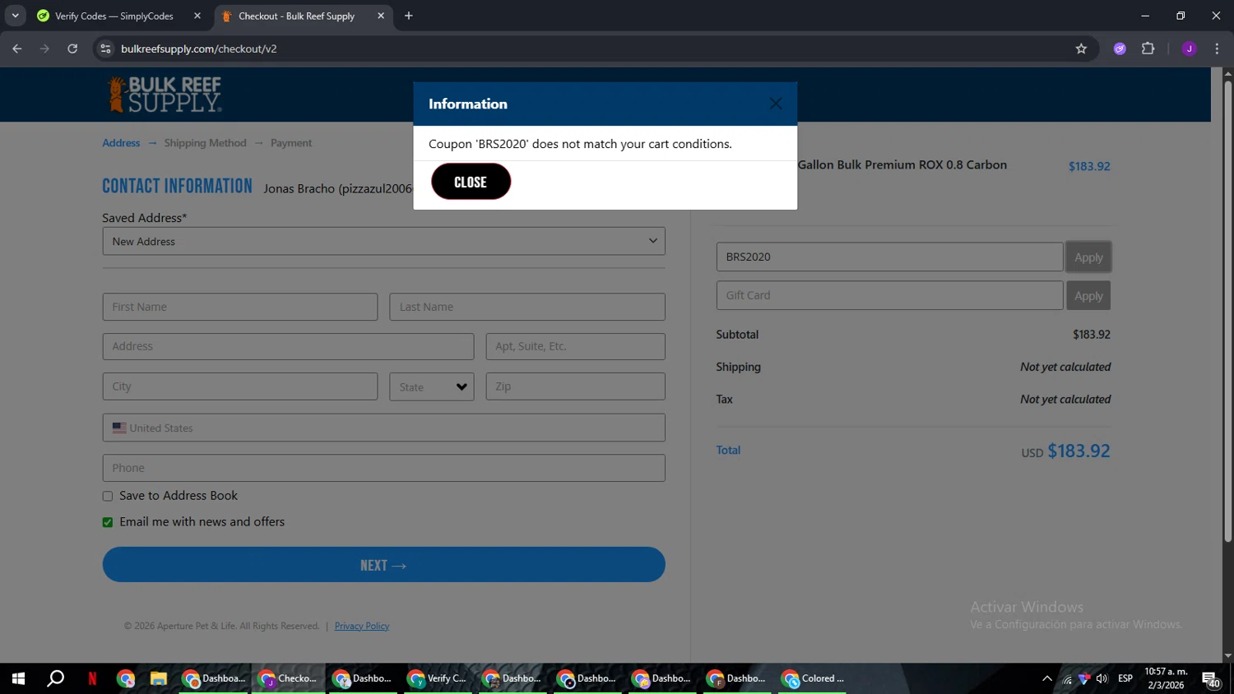Close the Verify Codes — SimplyCodes tab
Viewport: 1234px width, 694px height.
(197, 16)
